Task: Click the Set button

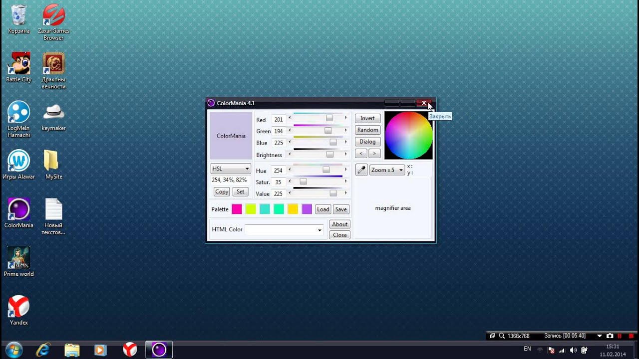Action: pyautogui.click(x=241, y=191)
